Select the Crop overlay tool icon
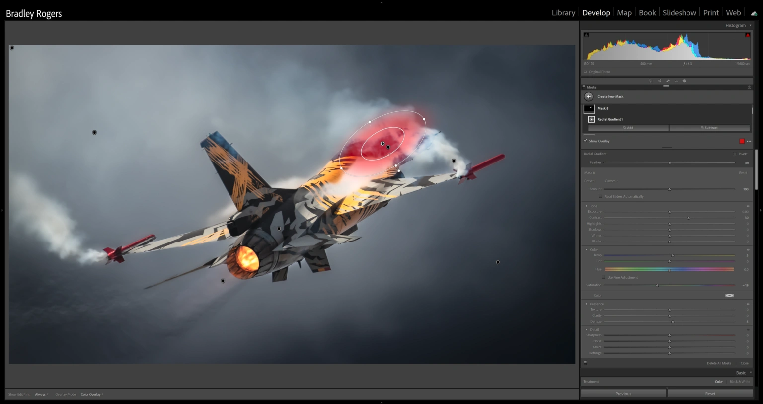 659,81
